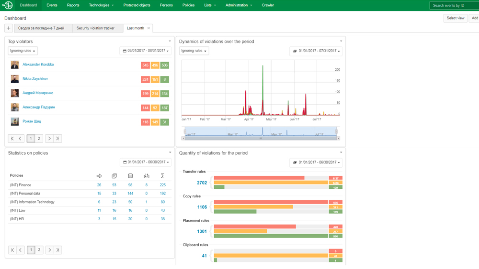
Task: Click the green 187 badge for Александр Падурин
Action: 165,108
